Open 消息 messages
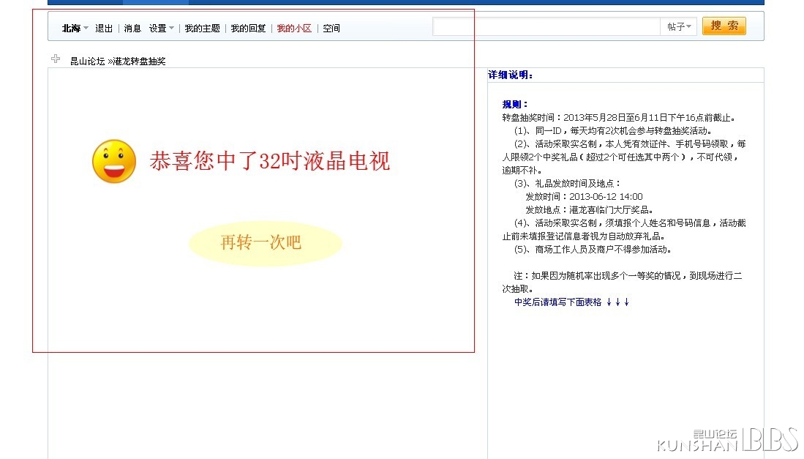 coord(132,29)
